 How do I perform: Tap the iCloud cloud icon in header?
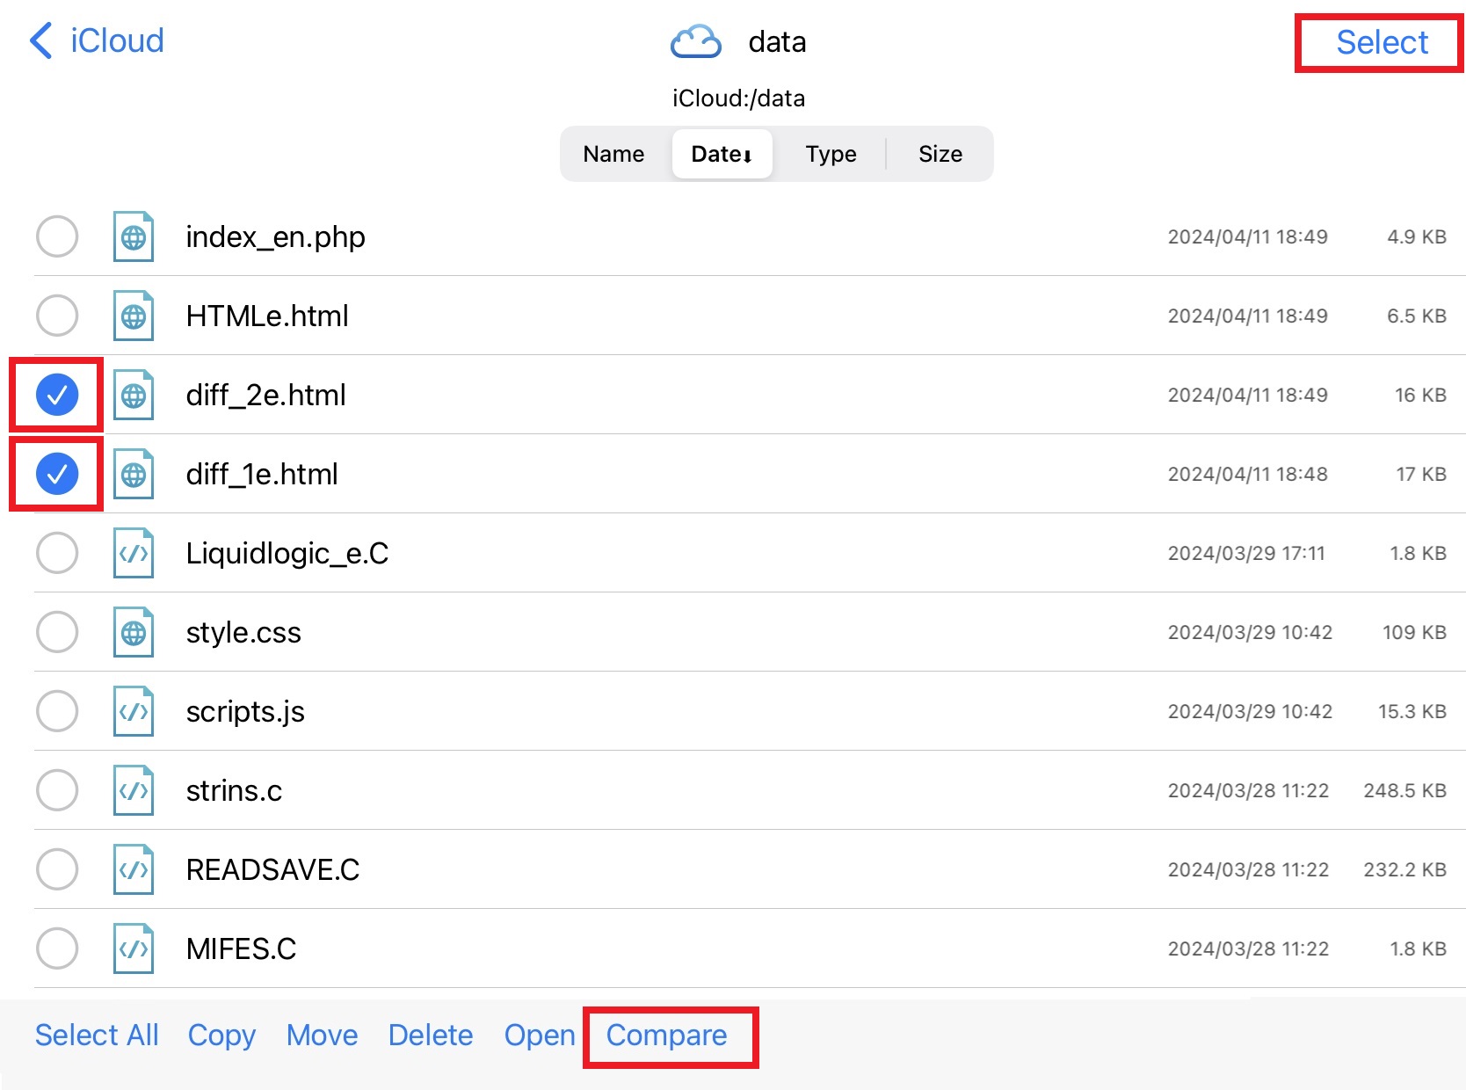(695, 41)
